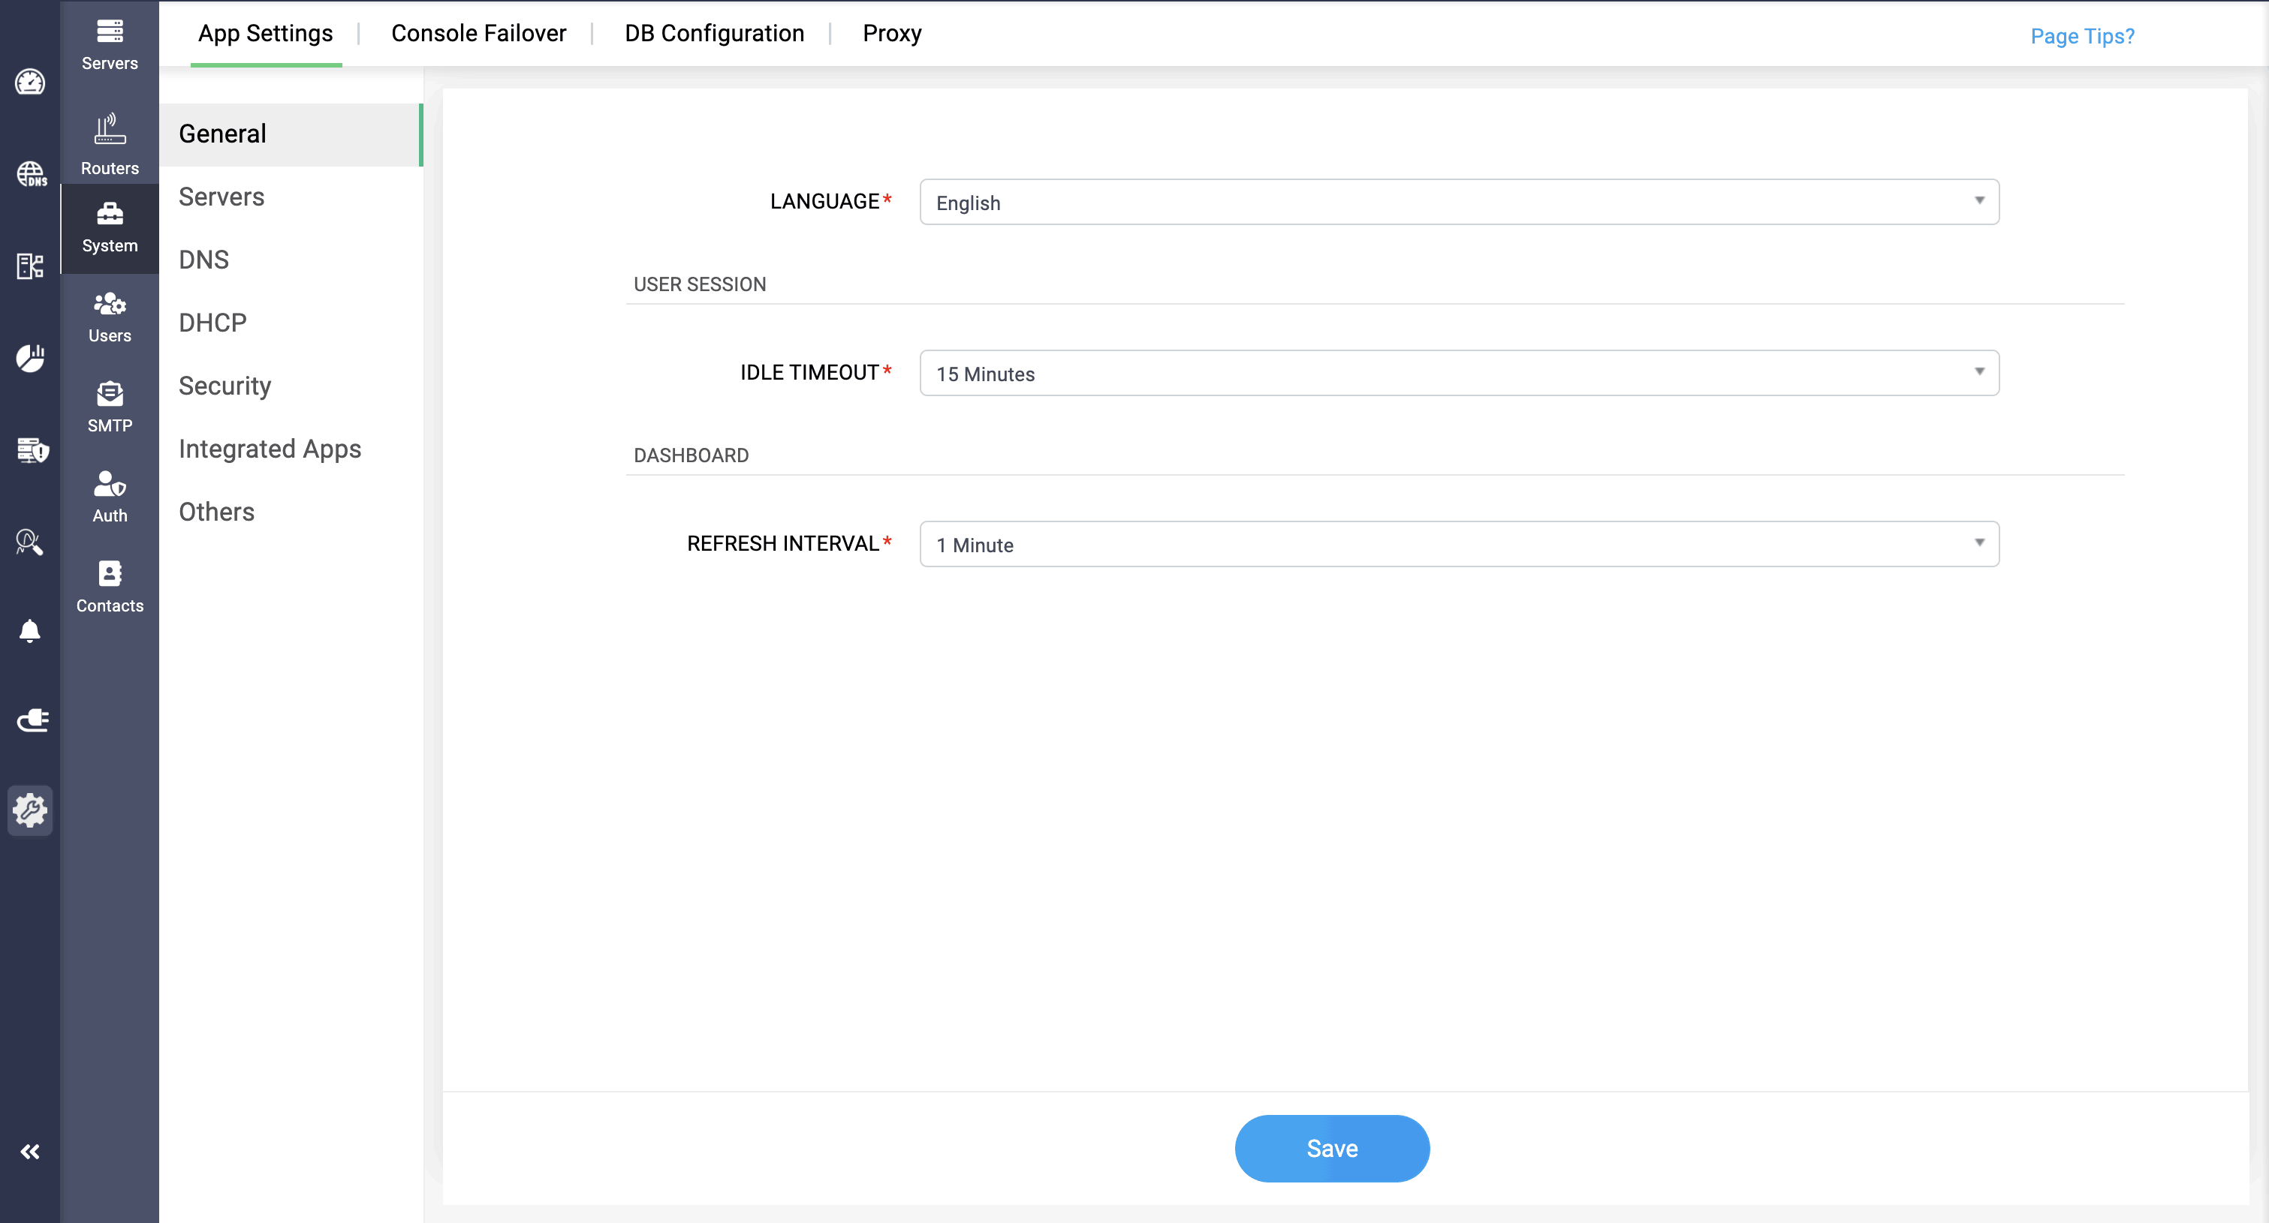
Task: Open the alerts bell icon
Action: 30,630
